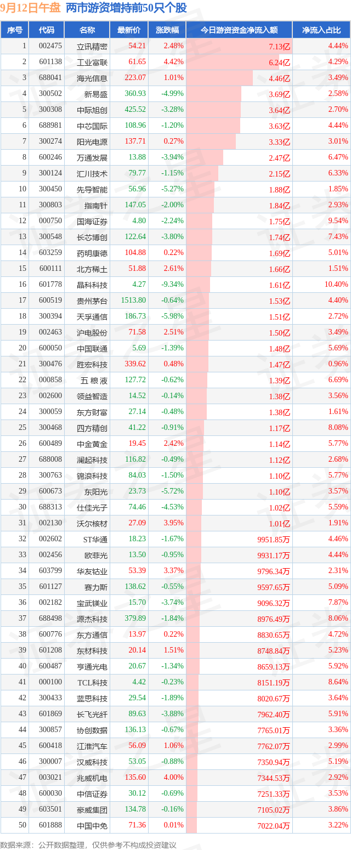Select stock name 中国中免

(x=92, y=826)
